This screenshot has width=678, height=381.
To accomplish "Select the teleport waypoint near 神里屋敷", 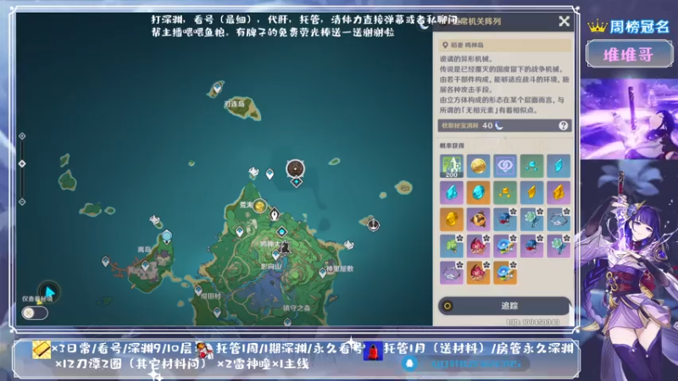I will click(323, 273).
